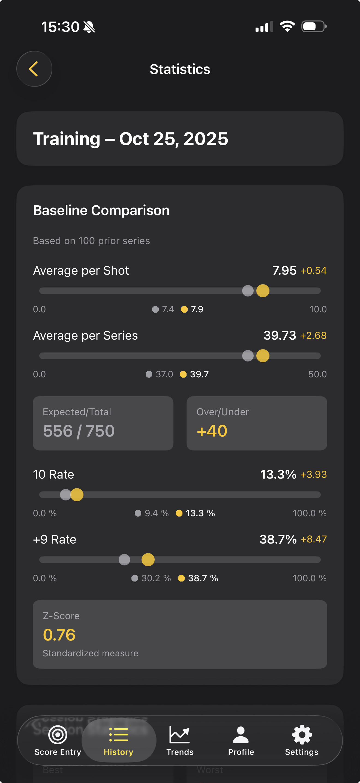This screenshot has width=360, height=783.
Task: Click the gray baseline Average per Series marker
Action: (x=248, y=356)
